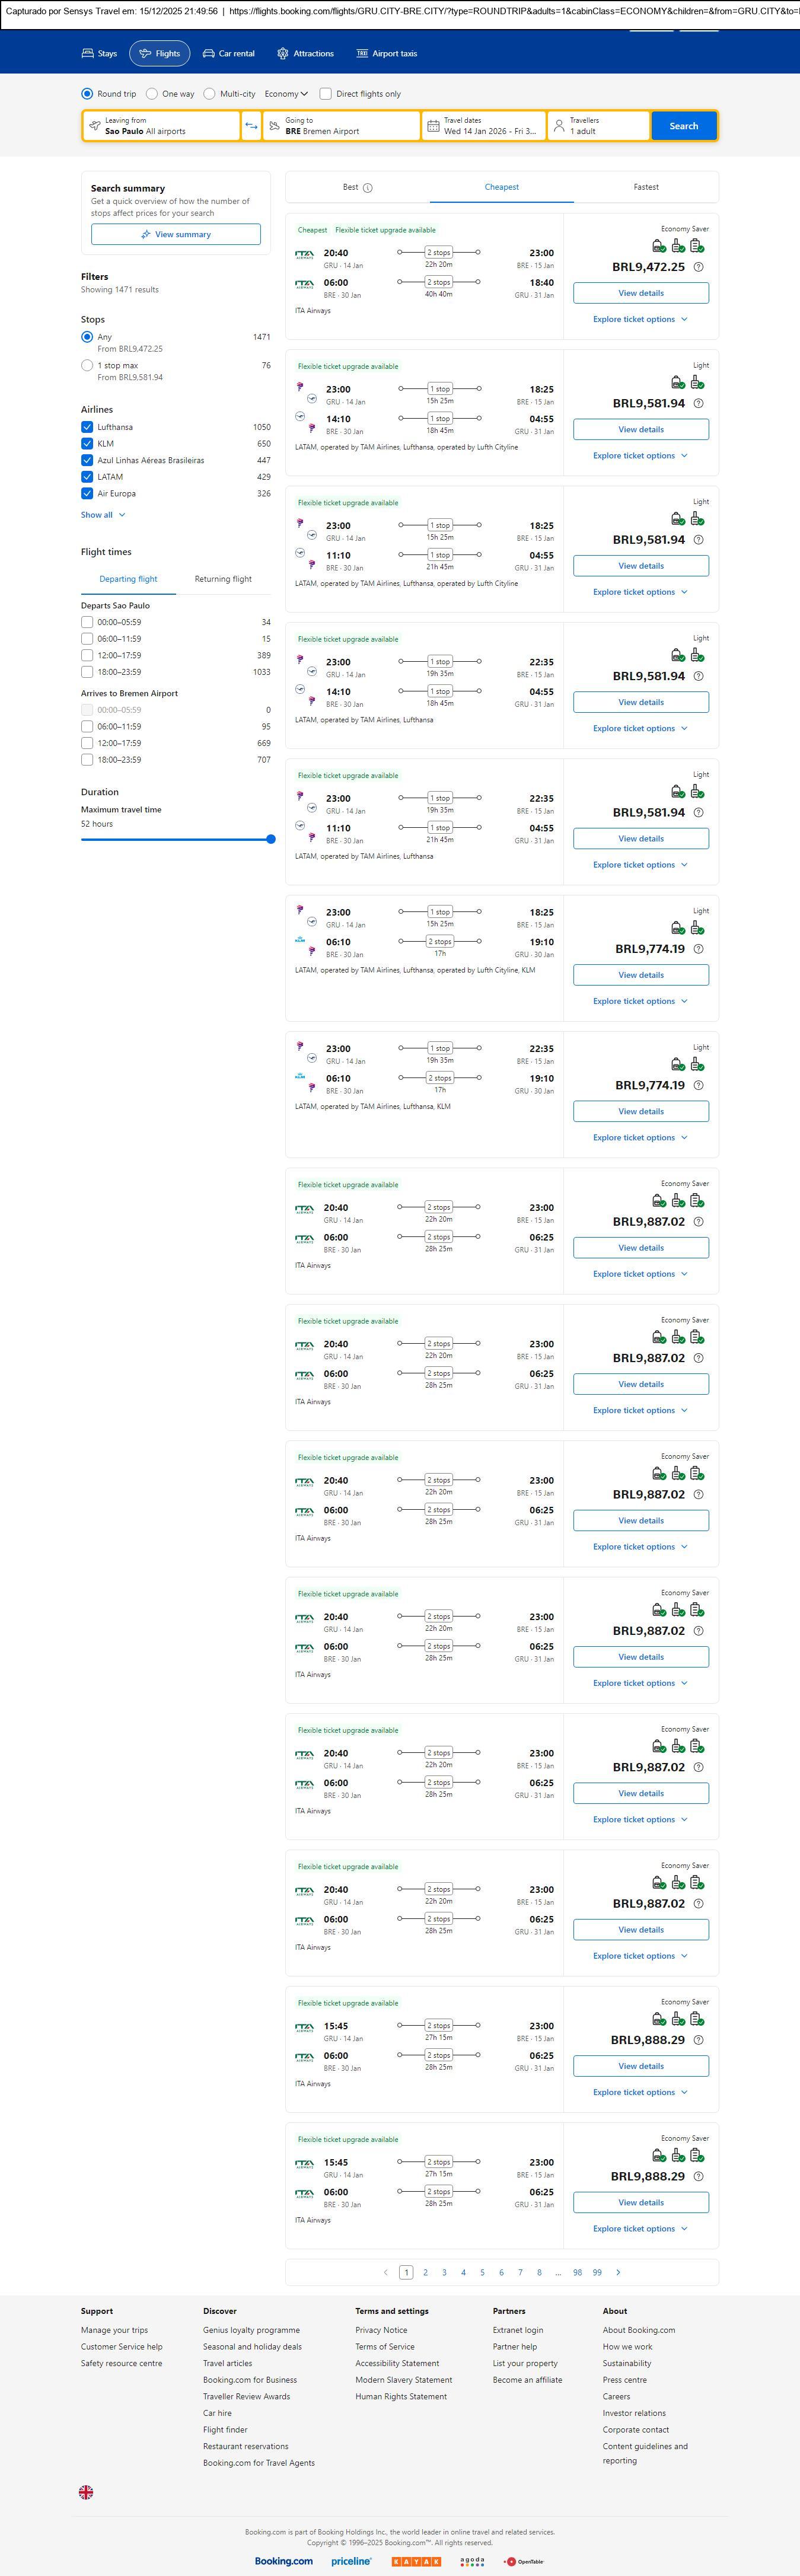Screen dimensions: 800x2576
Task: Uncheck the Lufthansa airline filter
Action: tap(87, 427)
